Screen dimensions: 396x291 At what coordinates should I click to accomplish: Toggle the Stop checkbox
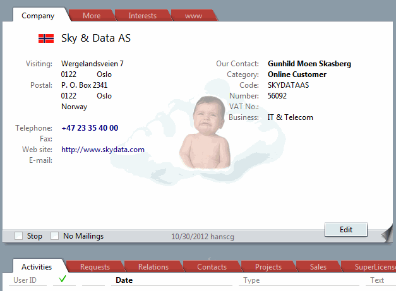[19, 236]
